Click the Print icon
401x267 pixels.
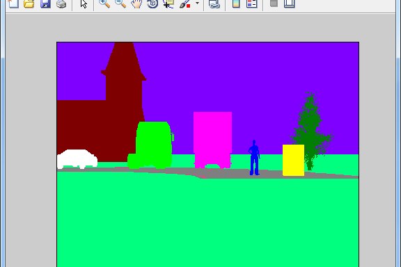pos(61,3)
